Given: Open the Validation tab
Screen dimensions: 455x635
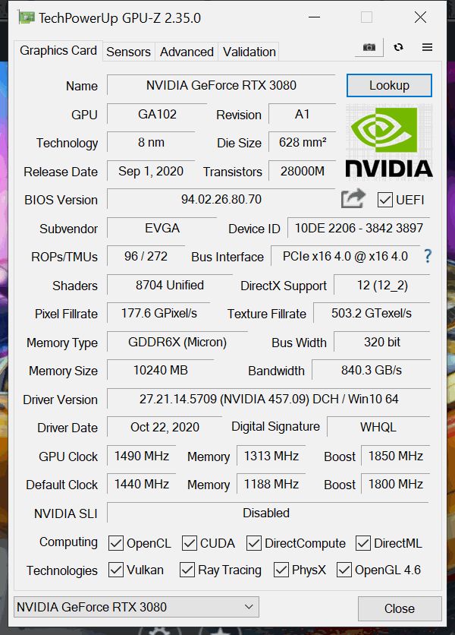Looking at the screenshot, I should (249, 52).
